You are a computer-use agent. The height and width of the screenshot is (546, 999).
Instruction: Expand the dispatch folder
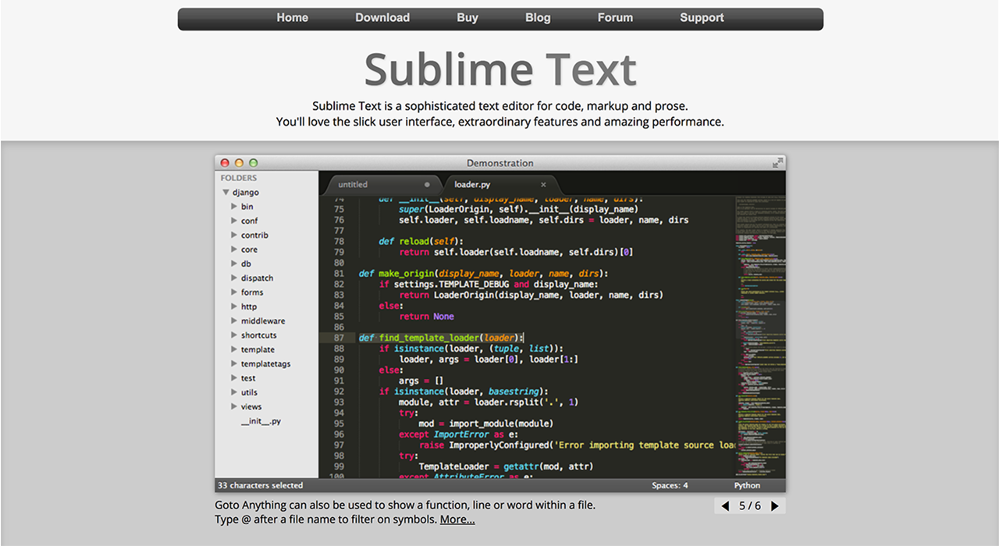pyautogui.click(x=233, y=278)
